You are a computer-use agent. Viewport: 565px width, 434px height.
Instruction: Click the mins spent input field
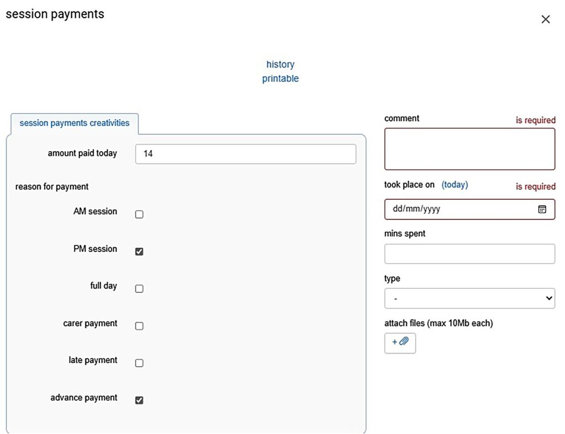tap(470, 254)
